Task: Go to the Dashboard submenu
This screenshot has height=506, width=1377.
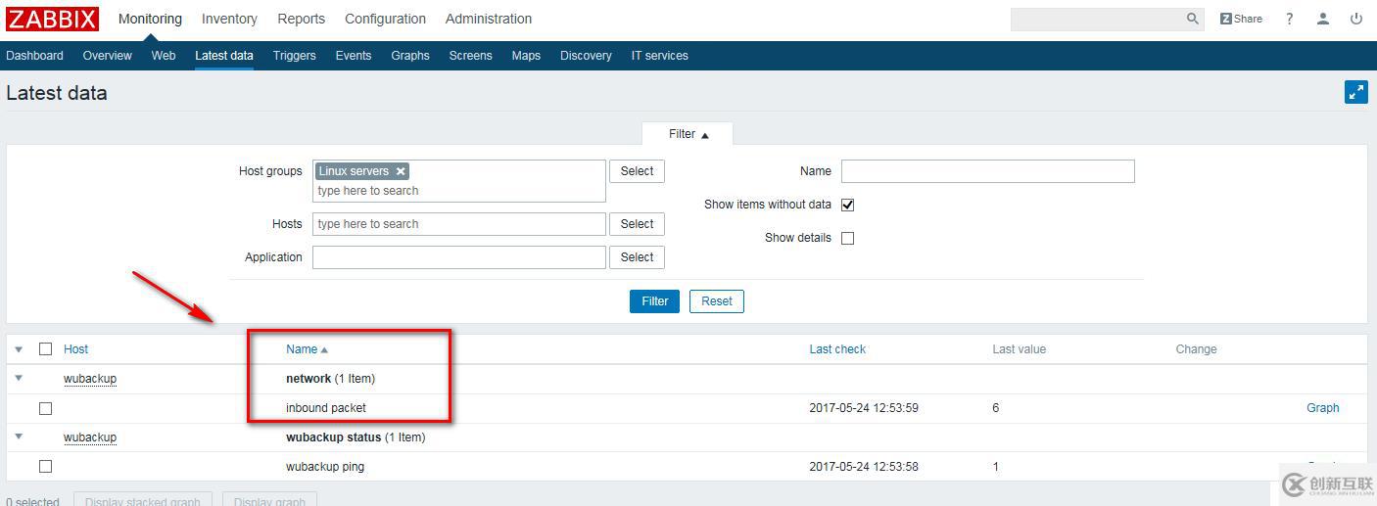Action: pyautogui.click(x=34, y=56)
